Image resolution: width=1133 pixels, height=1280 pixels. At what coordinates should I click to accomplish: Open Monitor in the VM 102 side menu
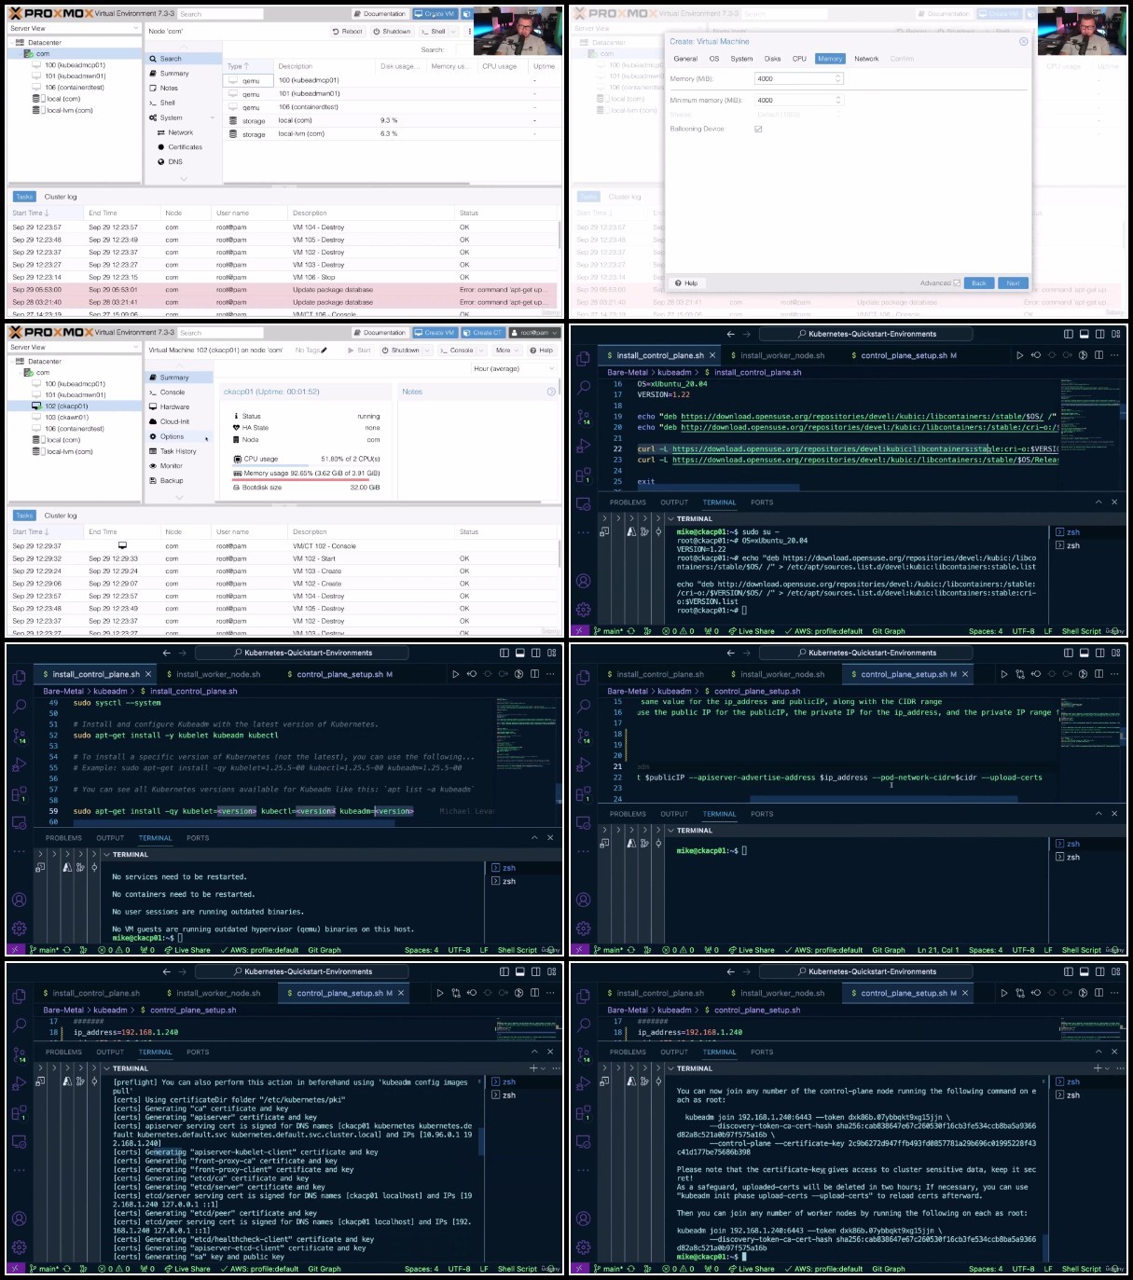pyautogui.click(x=180, y=466)
